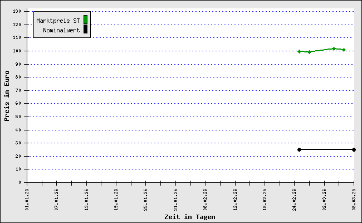362x223 pixels.
Task: Click the left black Nominalwert data point
Action: tap(300, 149)
